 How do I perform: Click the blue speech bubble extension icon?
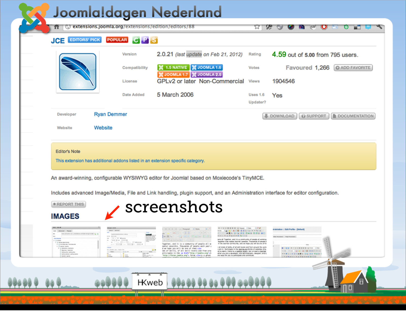coord(368,27)
